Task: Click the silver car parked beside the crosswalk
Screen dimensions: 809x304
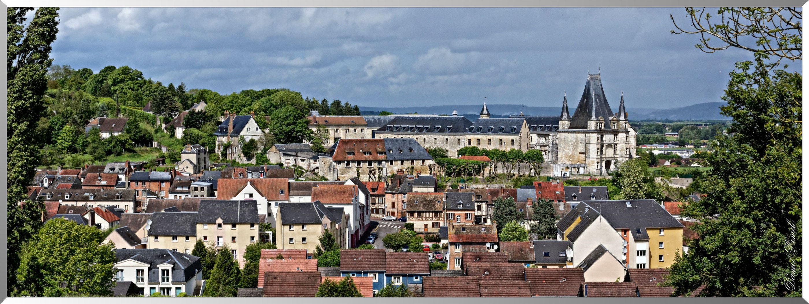Action: [x=389, y=218]
